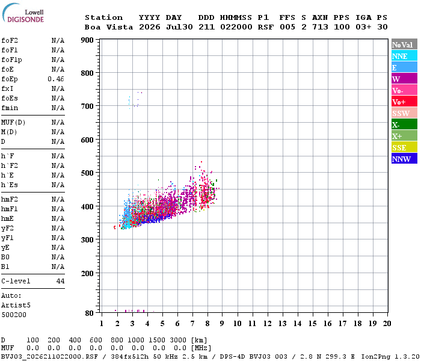
Task: Click the Lowell Digisonde logo
Action: coord(23,13)
